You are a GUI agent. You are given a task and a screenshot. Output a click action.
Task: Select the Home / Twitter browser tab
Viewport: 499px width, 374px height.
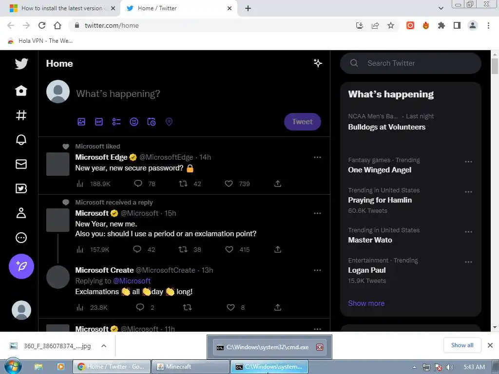[x=178, y=8]
